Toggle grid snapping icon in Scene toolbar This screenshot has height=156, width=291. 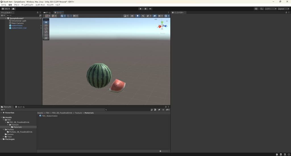point(68,16)
